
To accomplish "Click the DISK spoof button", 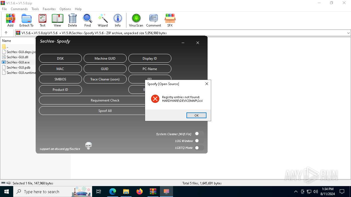I will pos(60,58).
